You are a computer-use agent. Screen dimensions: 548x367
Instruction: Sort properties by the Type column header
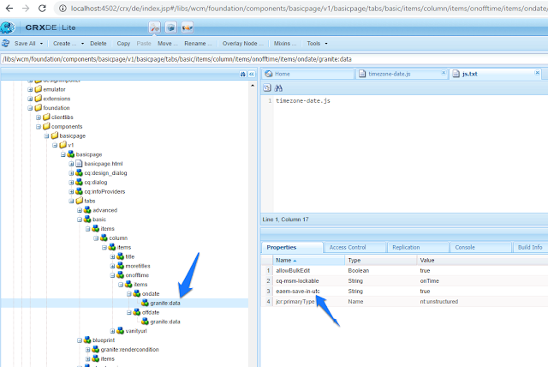[381, 261]
